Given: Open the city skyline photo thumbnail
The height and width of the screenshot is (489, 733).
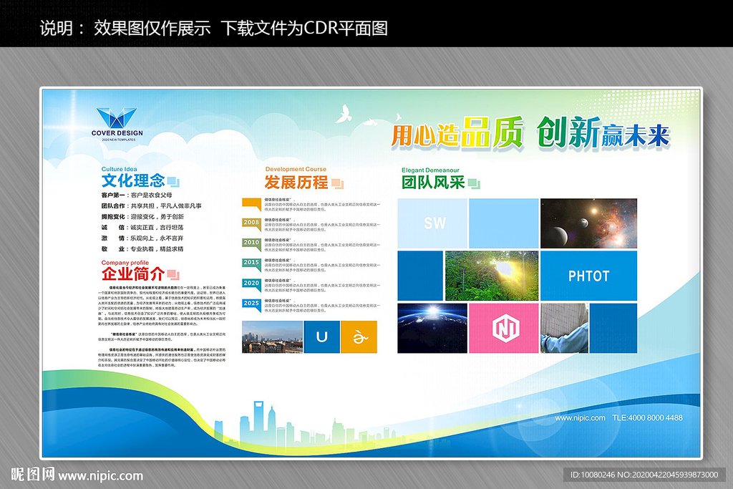Looking at the screenshot, I should coord(272,337).
